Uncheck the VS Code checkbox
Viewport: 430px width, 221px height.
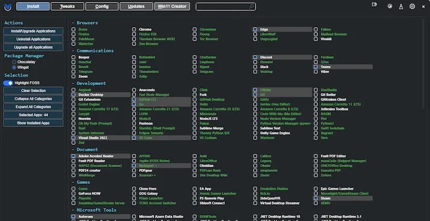pos(134,138)
